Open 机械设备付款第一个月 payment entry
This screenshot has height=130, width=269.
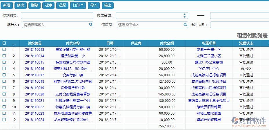coord(73,101)
